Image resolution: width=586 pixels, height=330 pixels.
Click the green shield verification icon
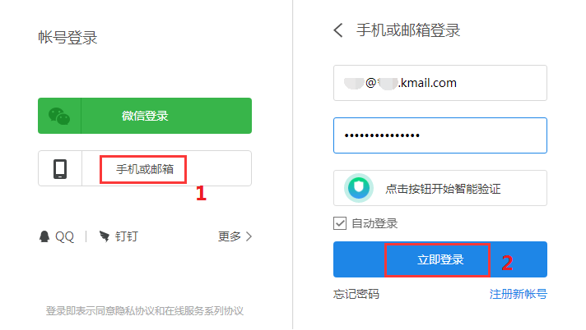359,188
